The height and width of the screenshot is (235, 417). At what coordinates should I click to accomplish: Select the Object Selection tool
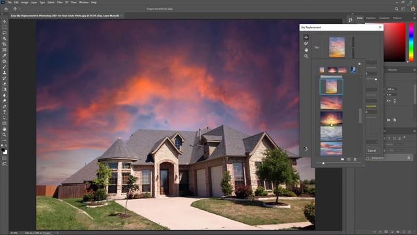coord(5,39)
